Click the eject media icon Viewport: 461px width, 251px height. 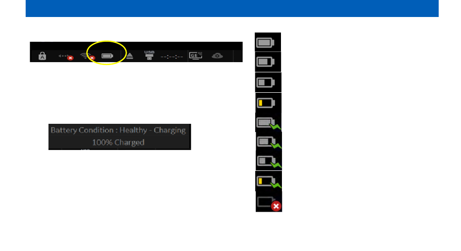click(x=130, y=56)
